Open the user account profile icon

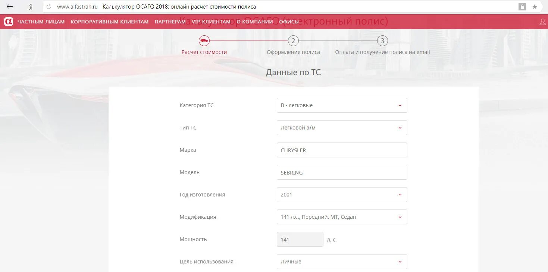pyautogui.click(x=542, y=22)
